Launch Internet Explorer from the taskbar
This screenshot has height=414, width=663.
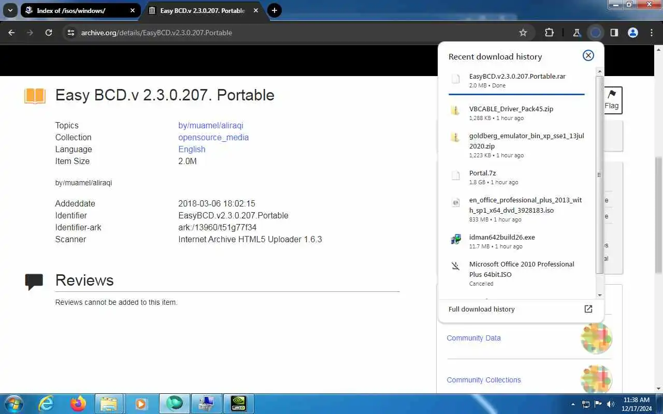47,404
